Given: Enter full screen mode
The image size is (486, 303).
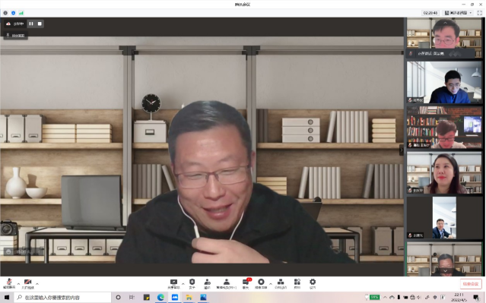Looking at the screenshot, I should coord(479,13).
